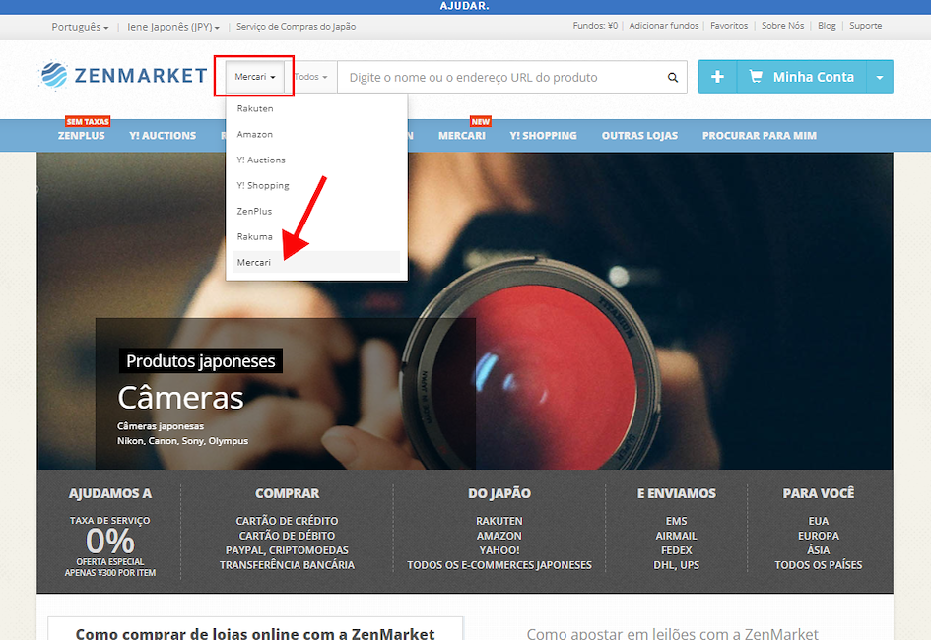Click the PAYPAL, CRIPTOMOEDAS payment text
Screen dimensions: 931x640
pos(287,550)
